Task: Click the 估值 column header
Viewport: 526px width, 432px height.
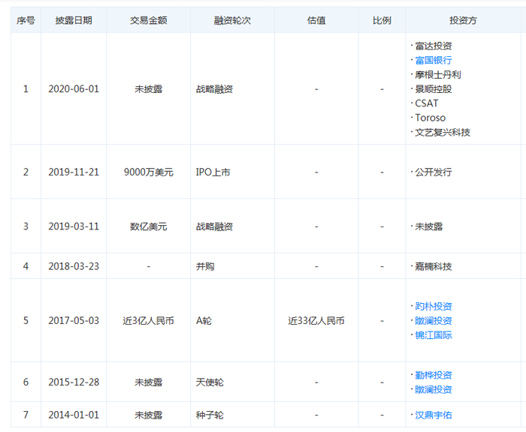Action: [x=316, y=20]
